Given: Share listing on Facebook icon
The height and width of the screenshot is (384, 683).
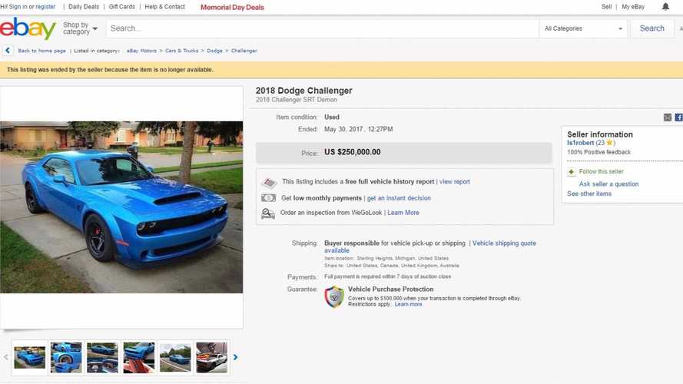Looking at the screenshot, I should 678,117.
